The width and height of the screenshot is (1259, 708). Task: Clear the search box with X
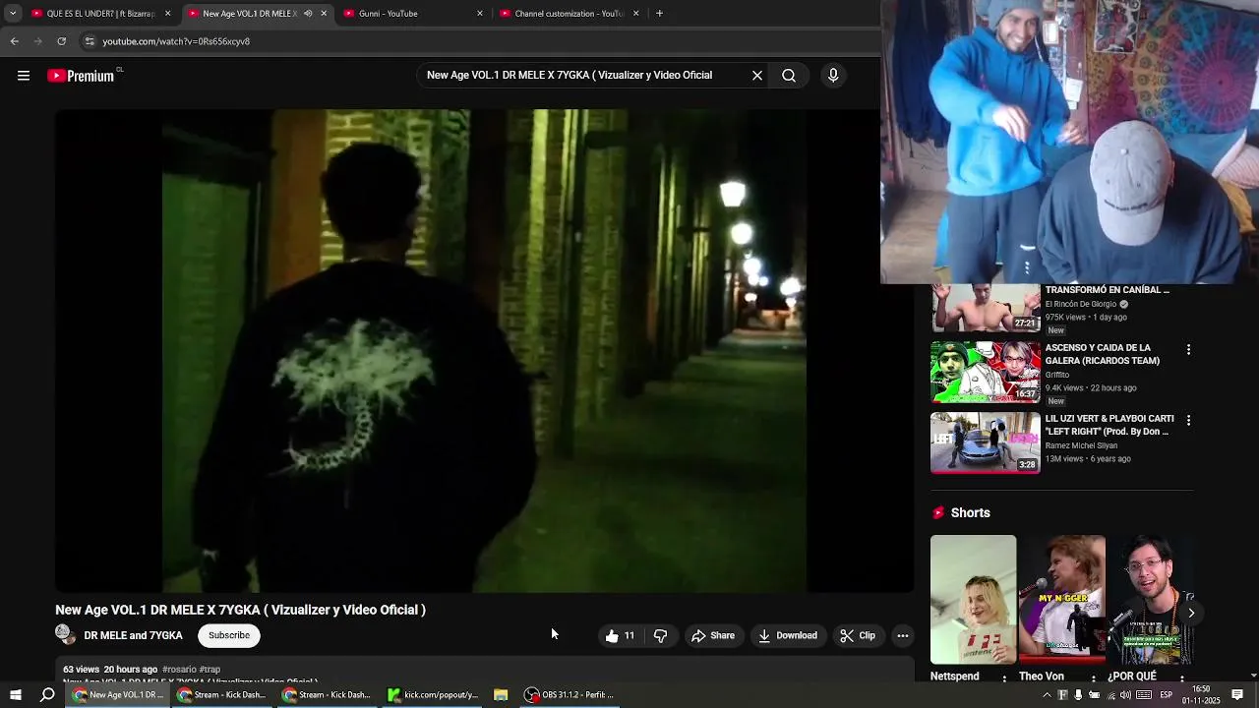pyautogui.click(x=757, y=75)
